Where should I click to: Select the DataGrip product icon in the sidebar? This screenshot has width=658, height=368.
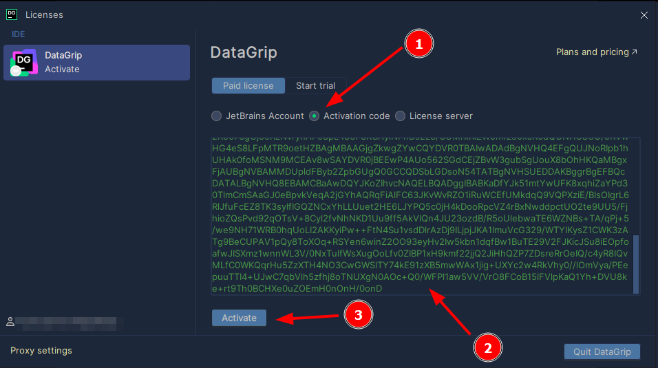click(x=24, y=63)
